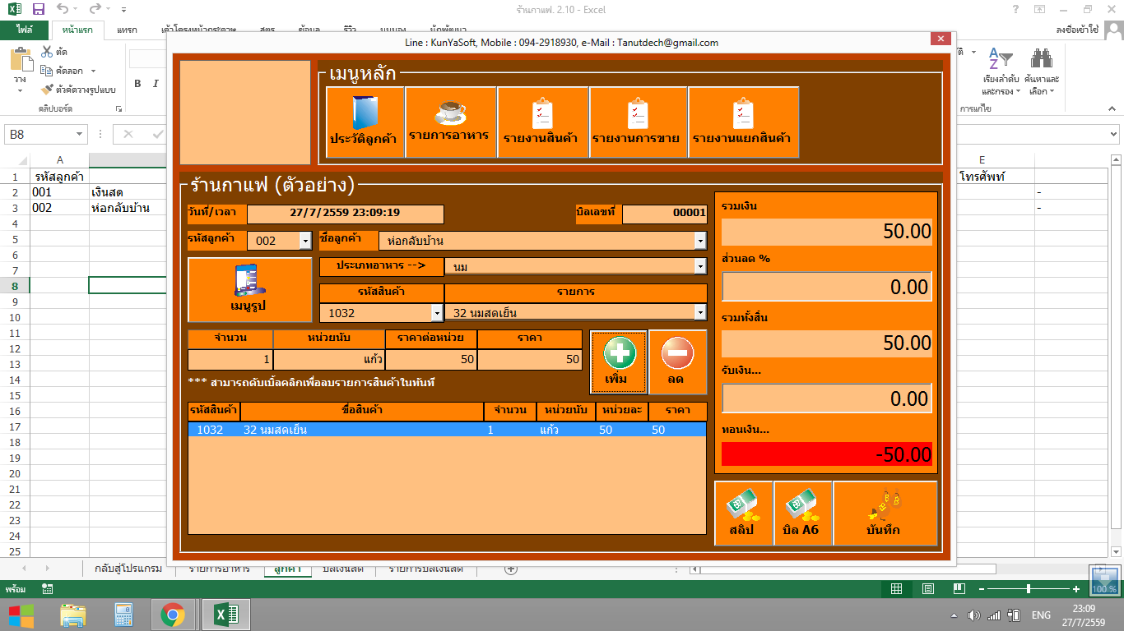This screenshot has width=1124, height=631.
Task: Open the Excel Name Box dropdown arrow
Action: pos(80,134)
